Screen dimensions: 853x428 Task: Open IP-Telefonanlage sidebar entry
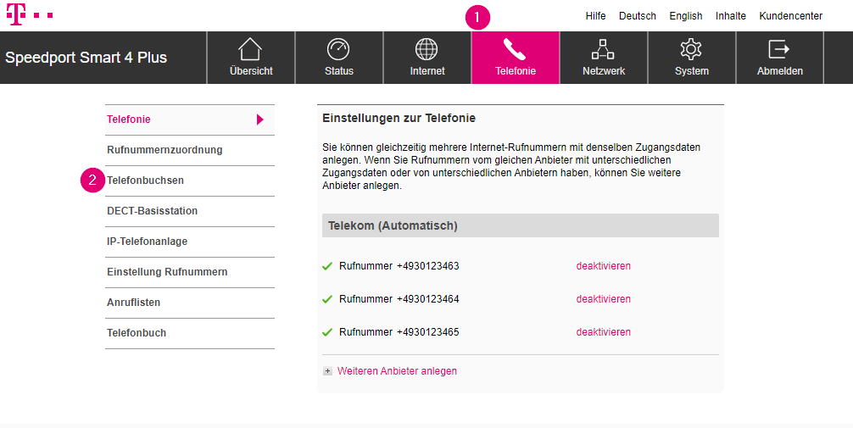click(x=190, y=242)
